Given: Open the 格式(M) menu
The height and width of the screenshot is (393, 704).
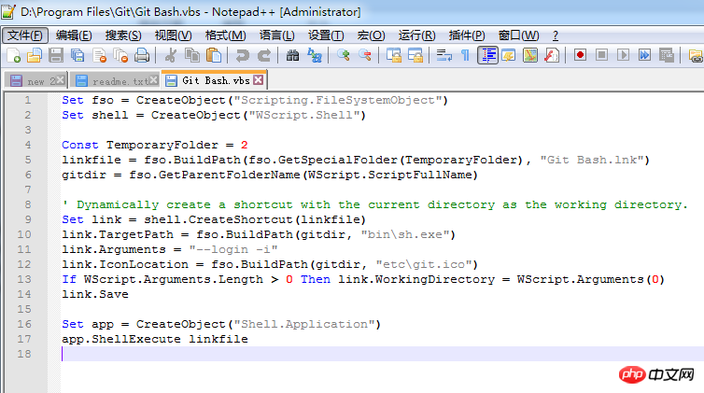Looking at the screenshot, I should pyautogui.click(x=225, y=35).
